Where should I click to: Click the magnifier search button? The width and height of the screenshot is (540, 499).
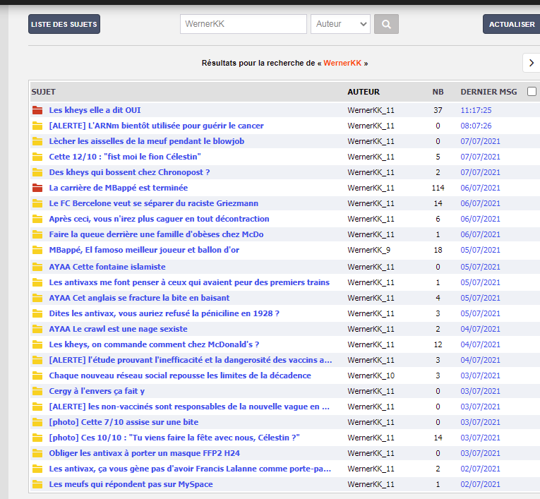pyautogui.click(x=386, y=24)
